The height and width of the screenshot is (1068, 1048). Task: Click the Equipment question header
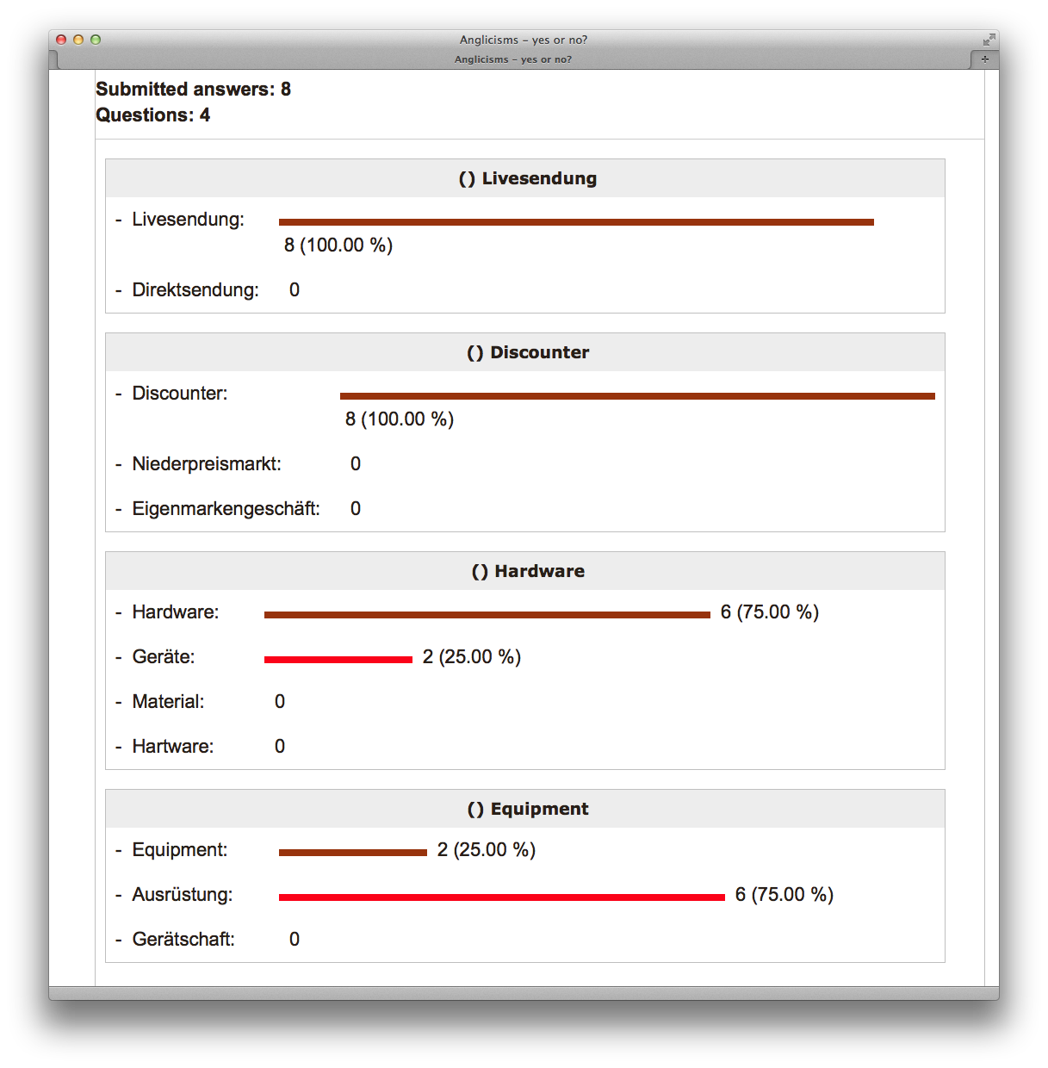(x=525, y=809)
